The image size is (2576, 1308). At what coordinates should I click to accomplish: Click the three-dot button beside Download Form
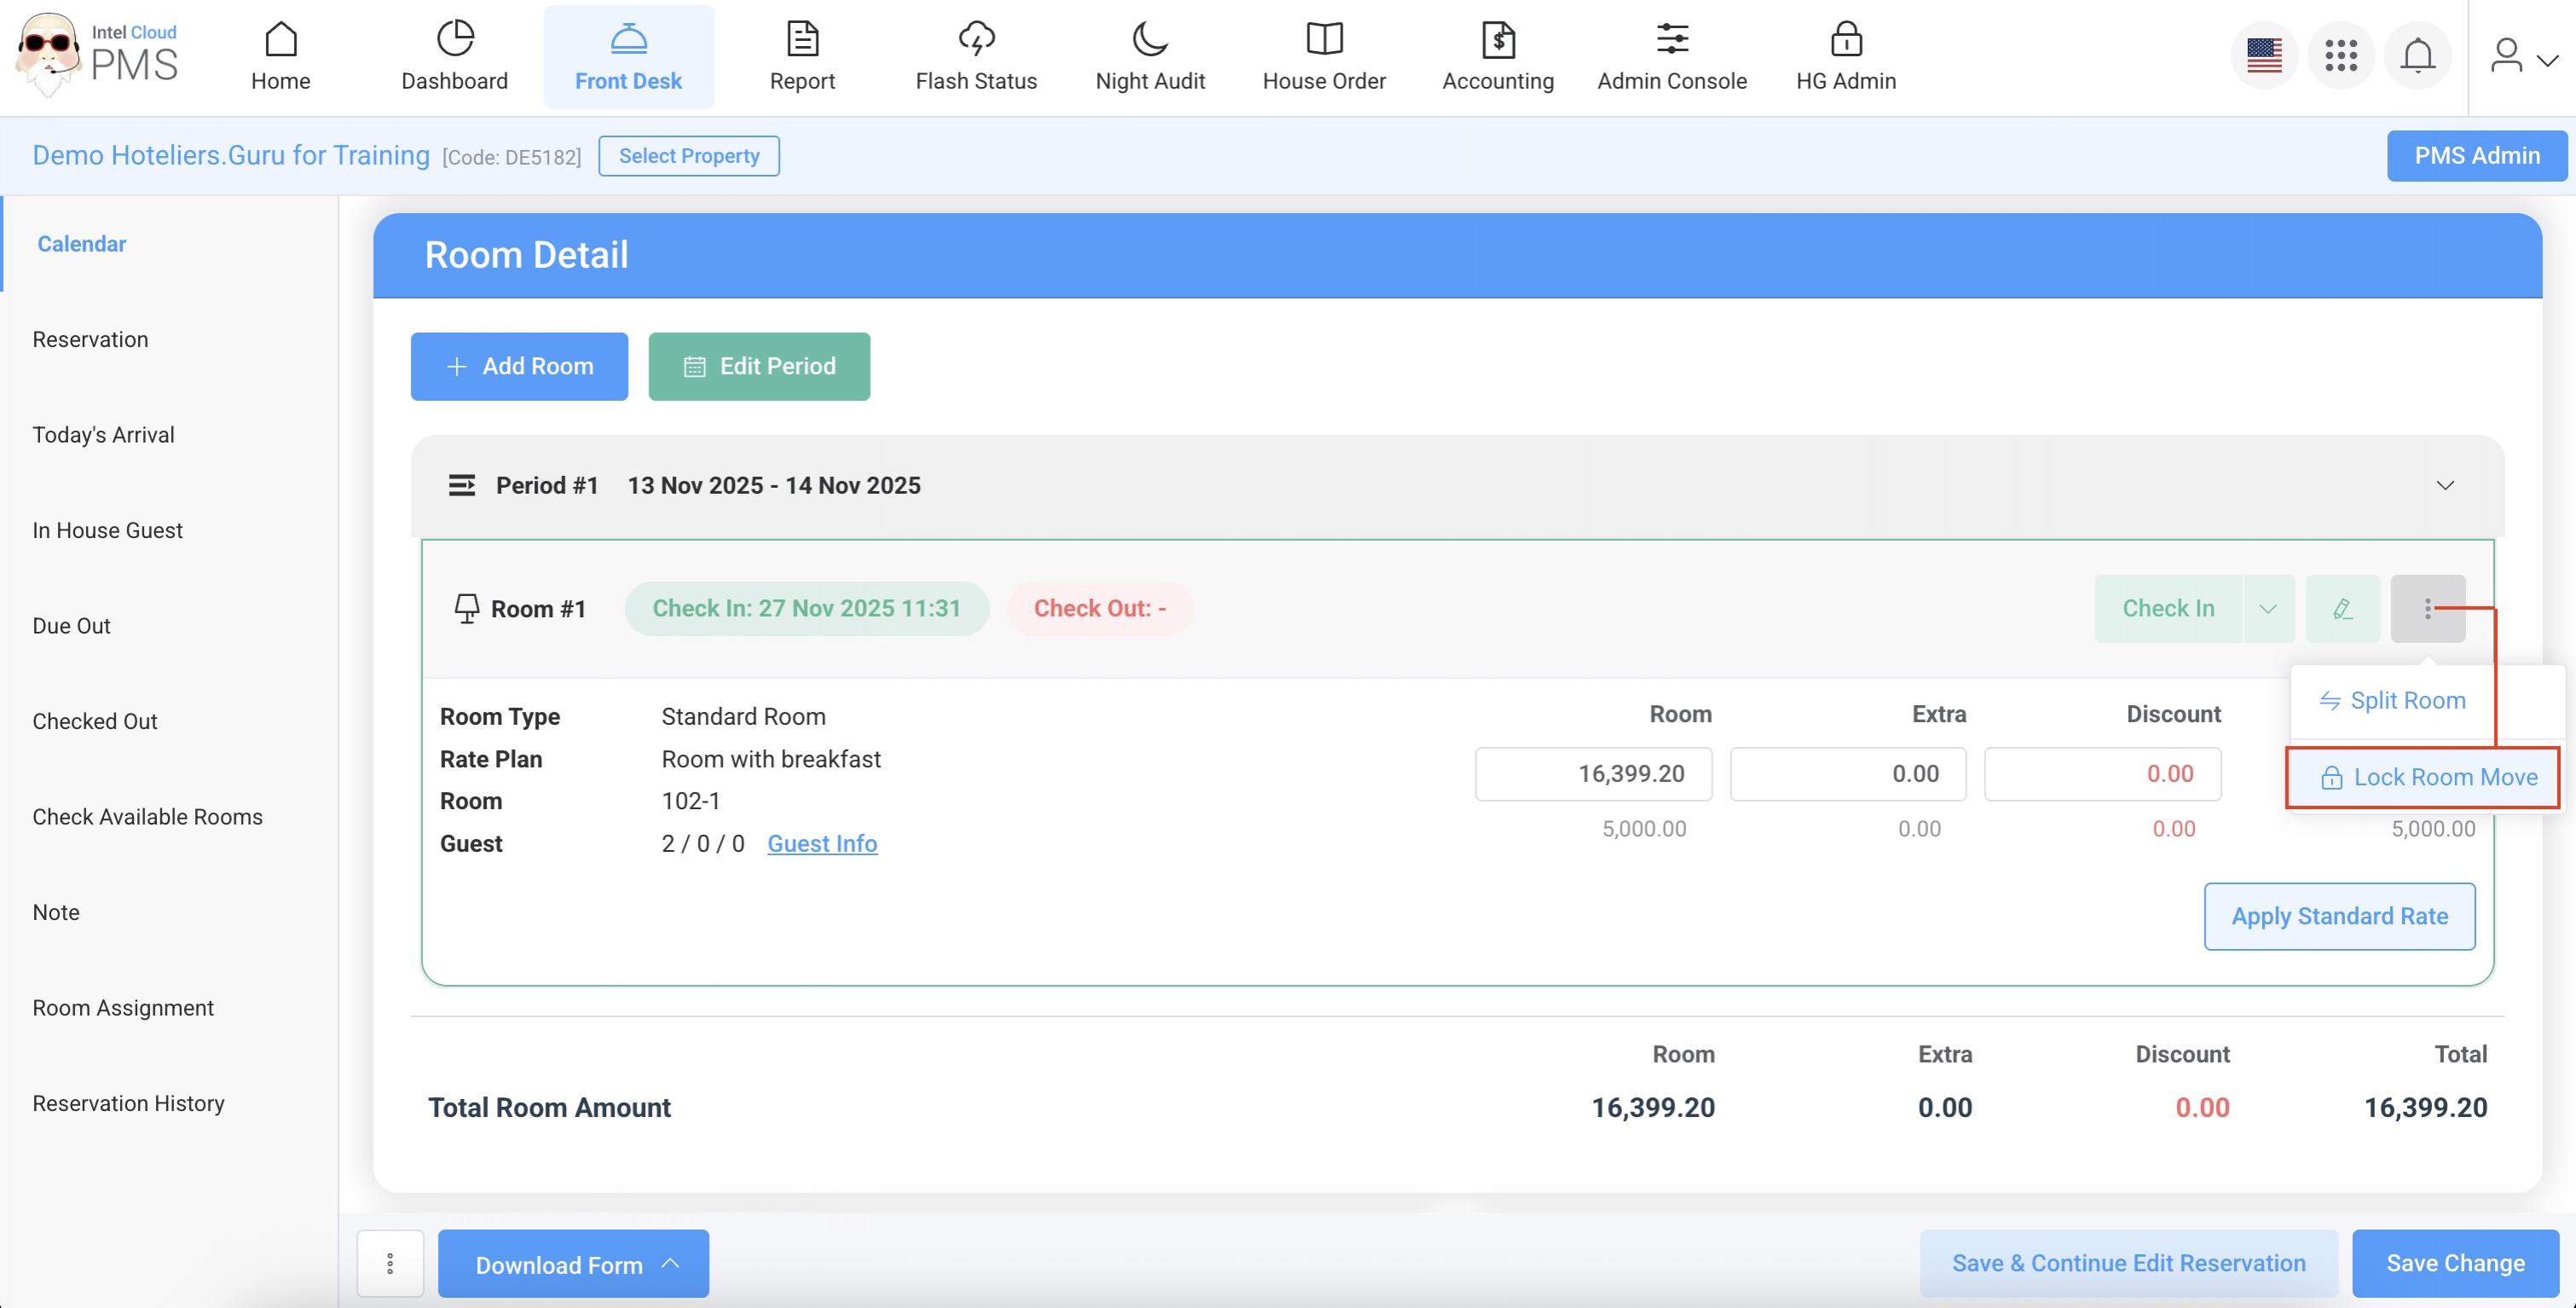point(390,1264)
